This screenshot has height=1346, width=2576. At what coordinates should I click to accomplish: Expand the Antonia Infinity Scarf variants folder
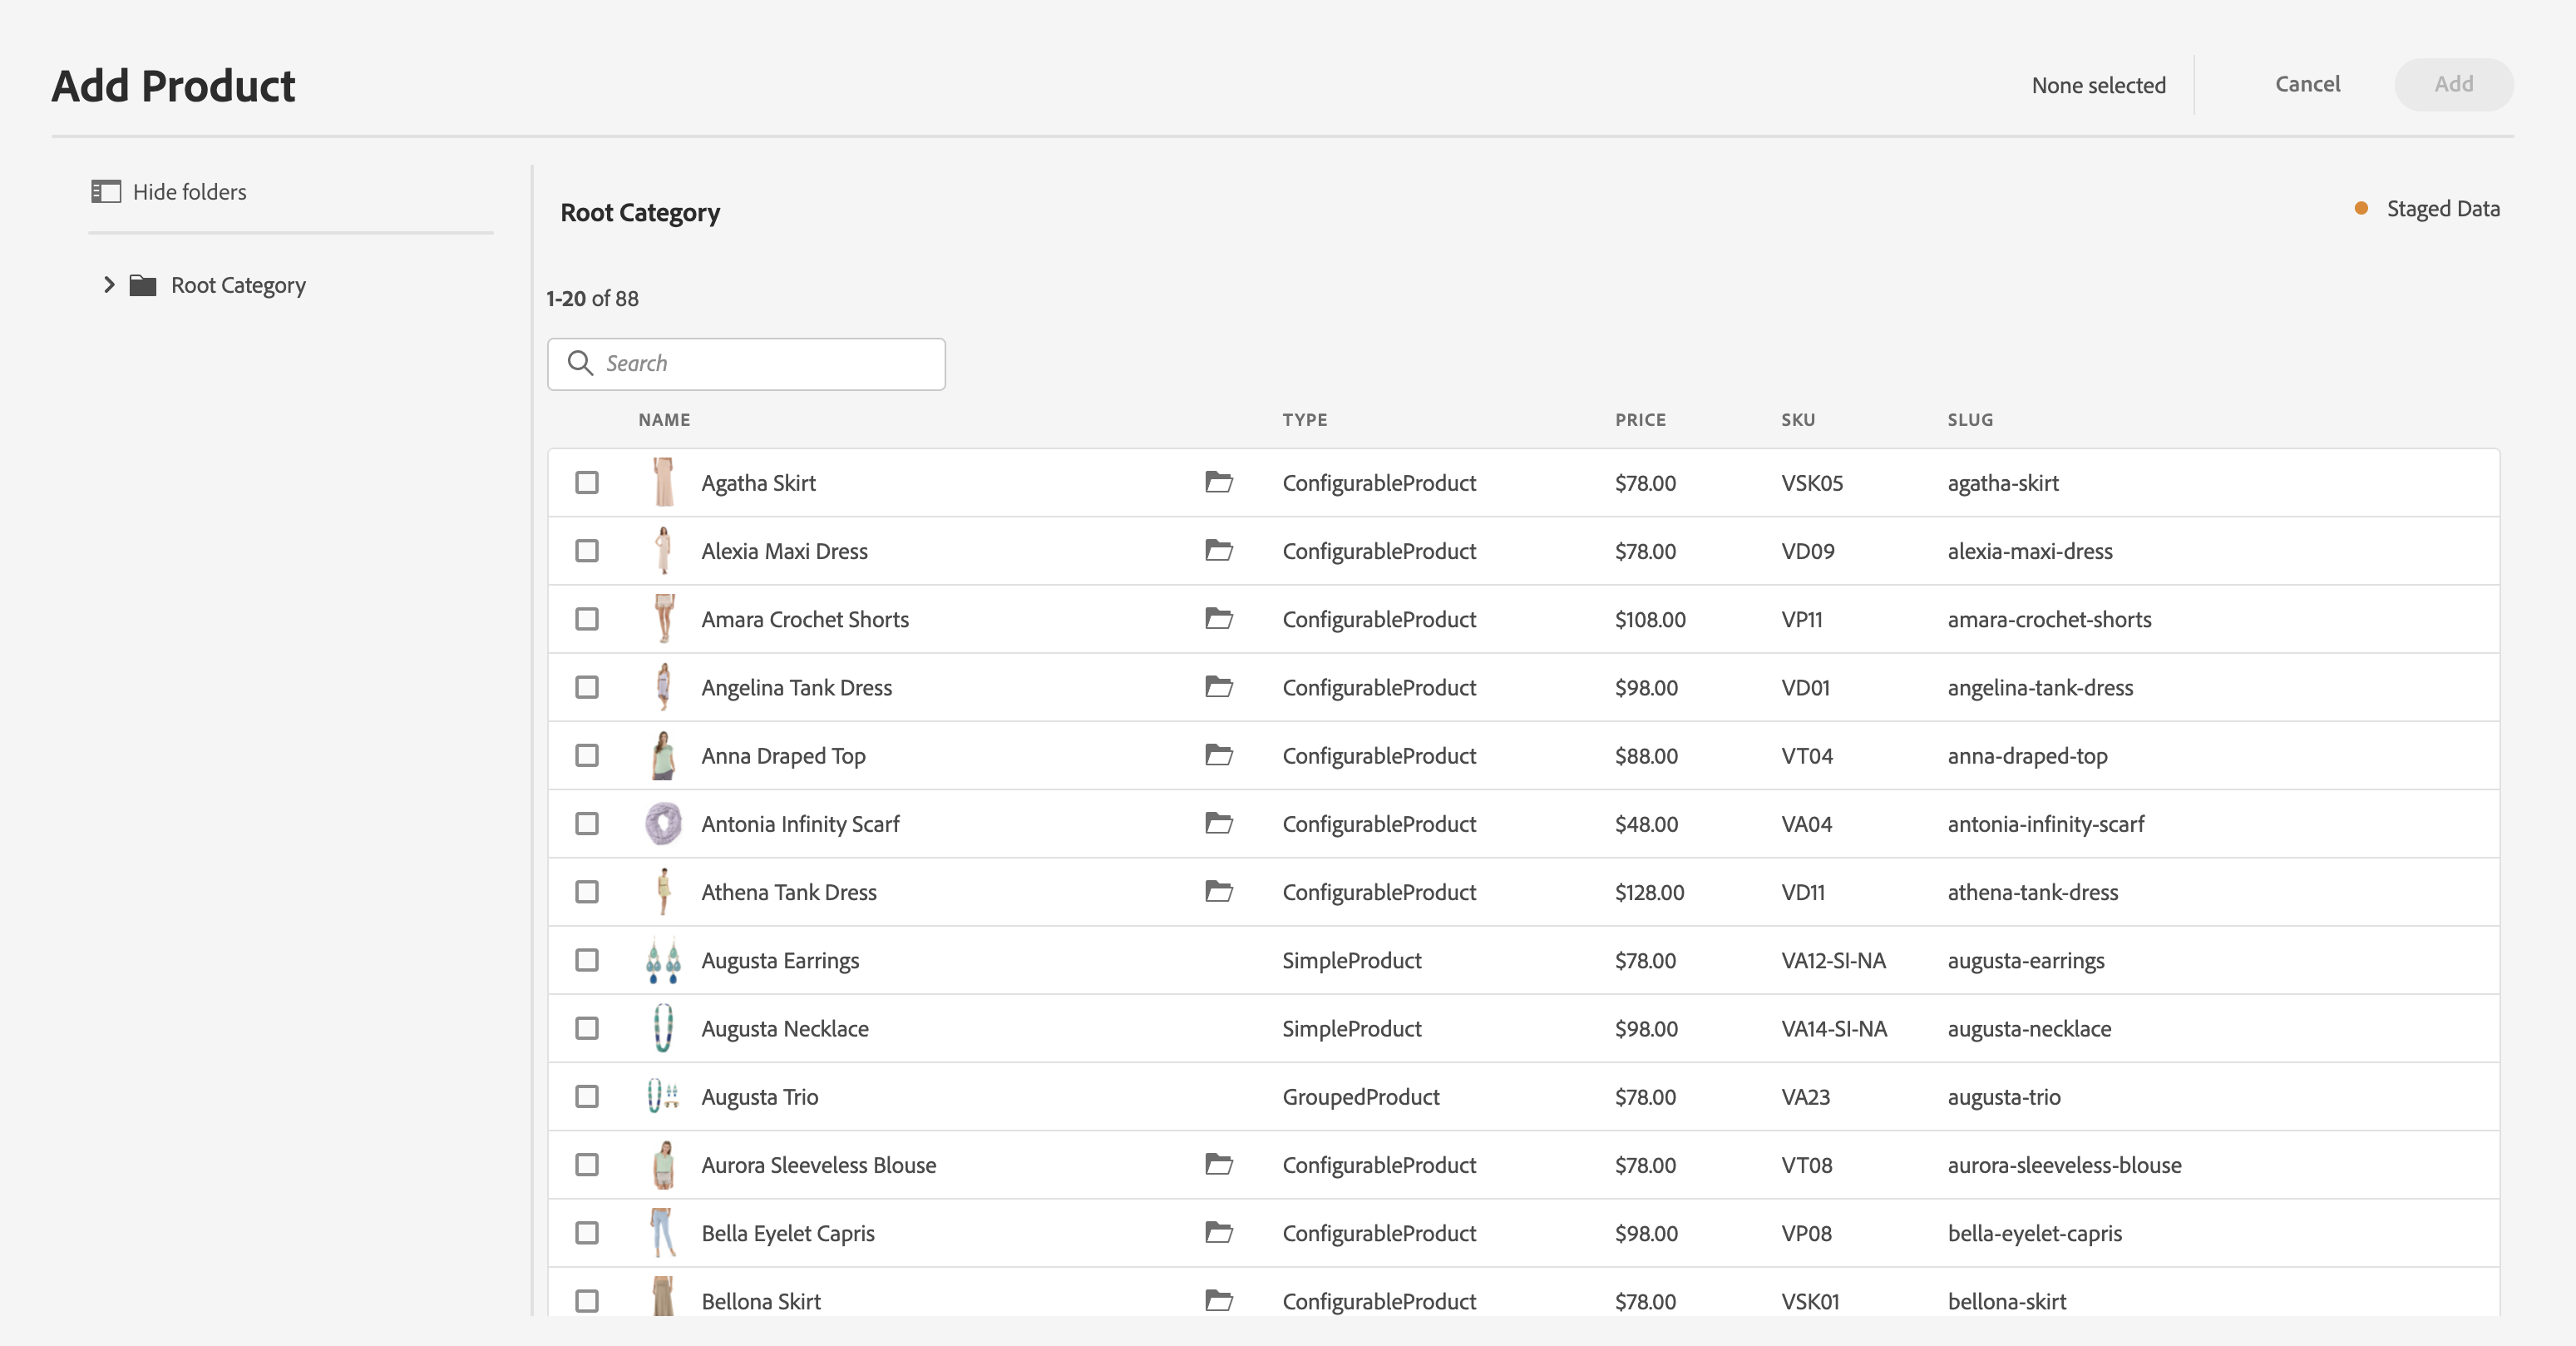tap(1218, 823)
